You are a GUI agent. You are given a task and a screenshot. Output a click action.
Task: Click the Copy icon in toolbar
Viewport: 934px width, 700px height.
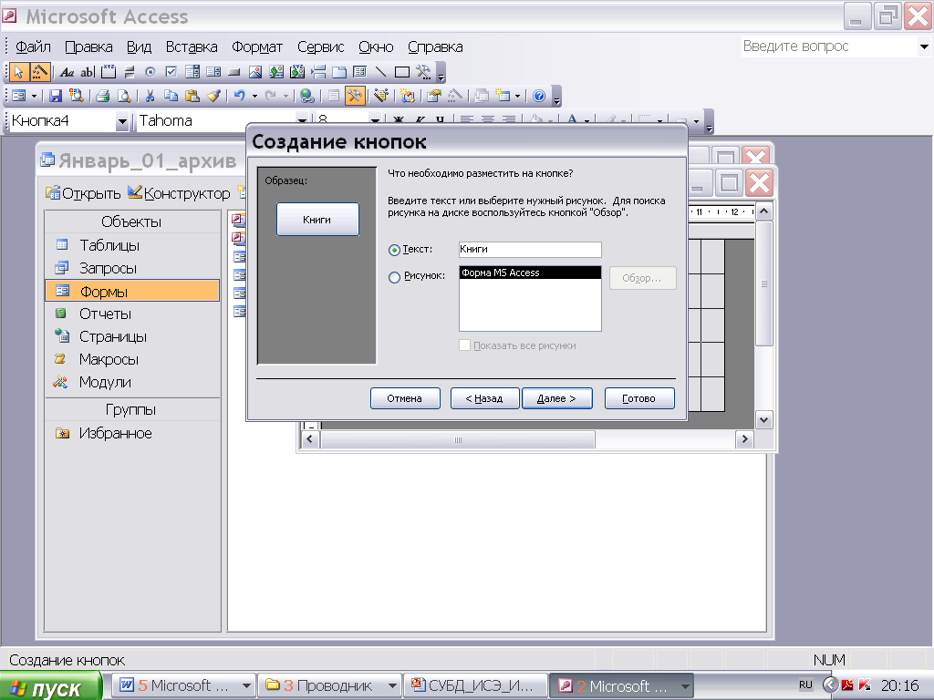click(x=171, y=96)
